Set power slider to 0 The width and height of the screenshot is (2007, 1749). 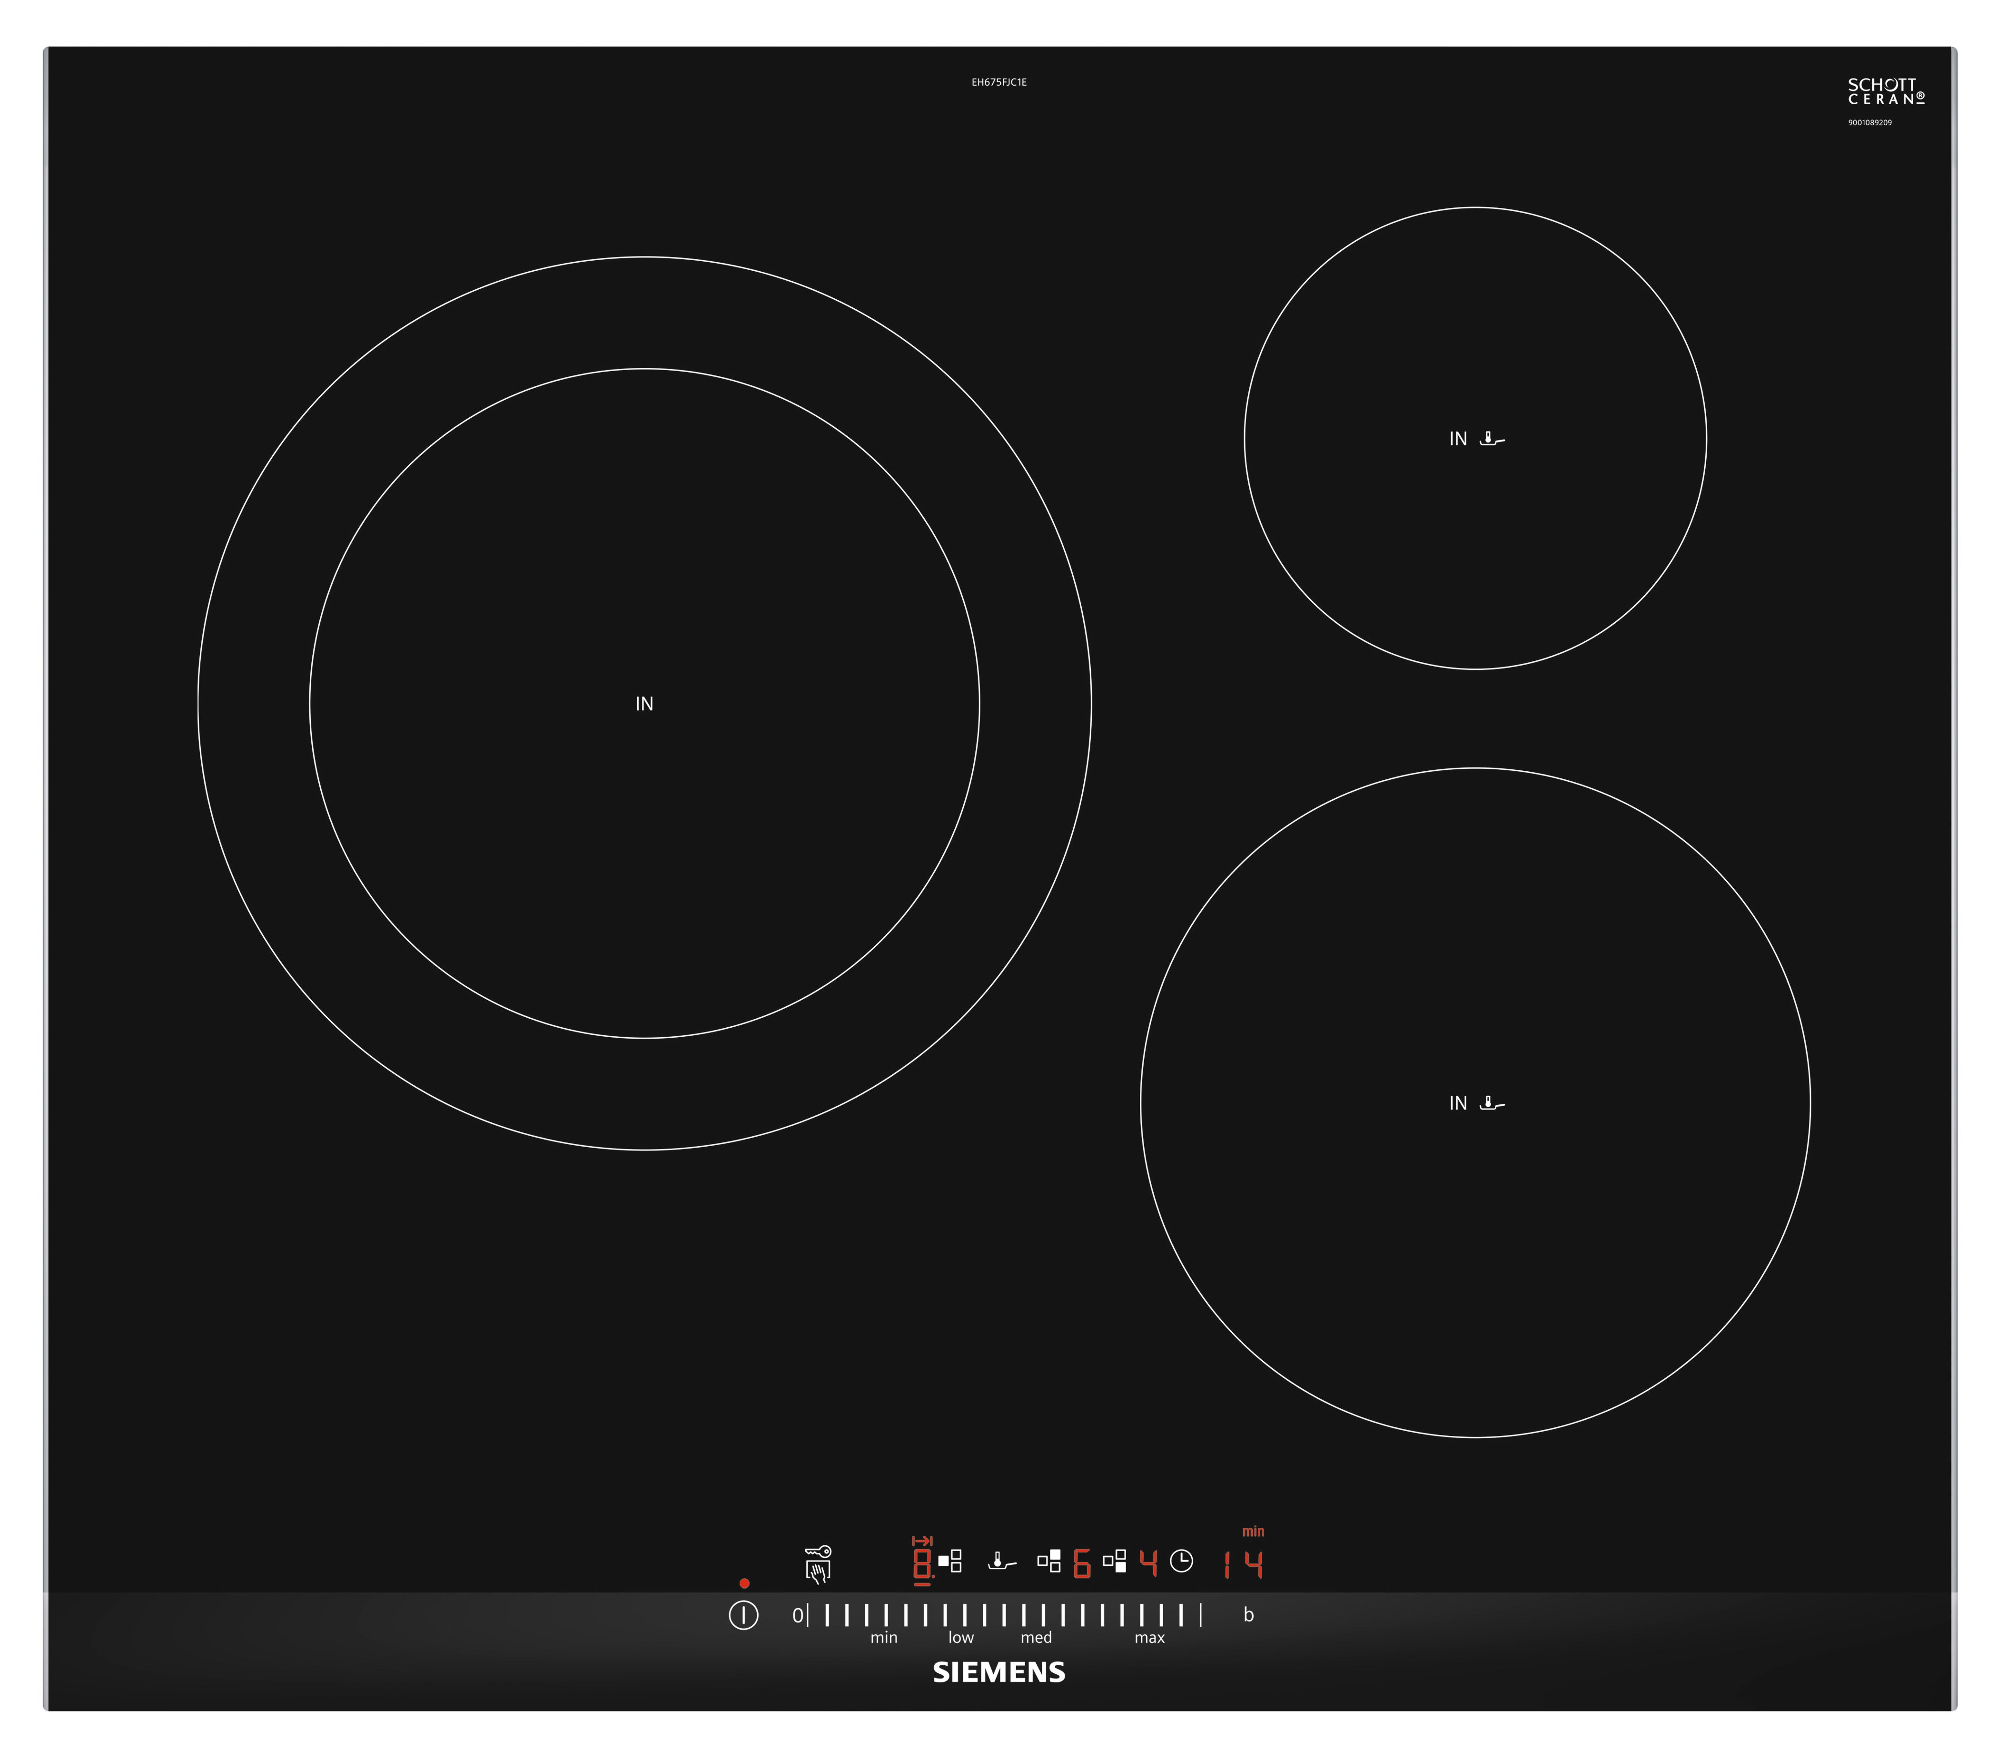[799, 1615]
